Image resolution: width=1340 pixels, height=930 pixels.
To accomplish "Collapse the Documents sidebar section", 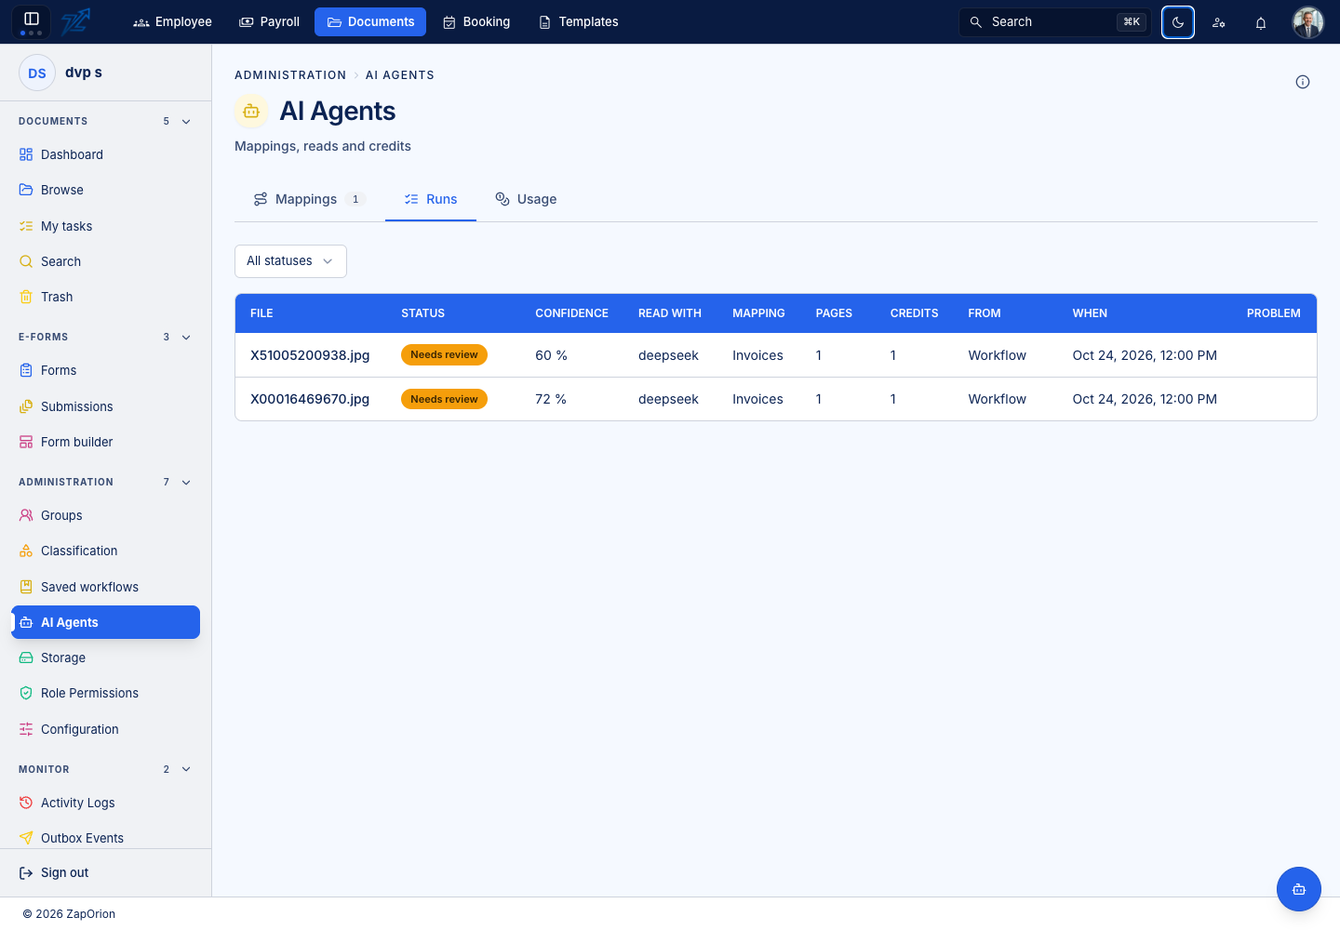I will [x=186, y=122].
